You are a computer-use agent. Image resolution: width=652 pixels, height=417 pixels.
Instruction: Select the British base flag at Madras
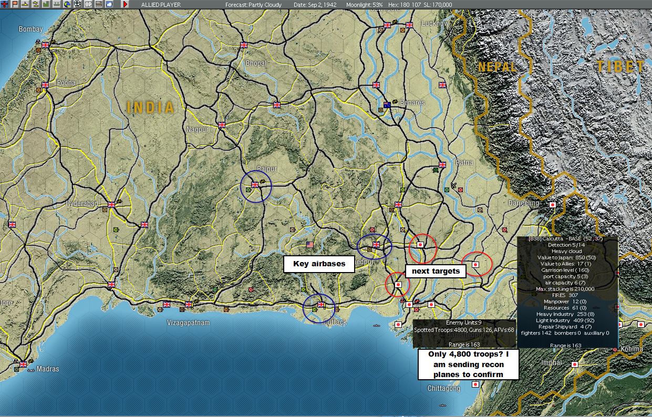coord(23,364)
